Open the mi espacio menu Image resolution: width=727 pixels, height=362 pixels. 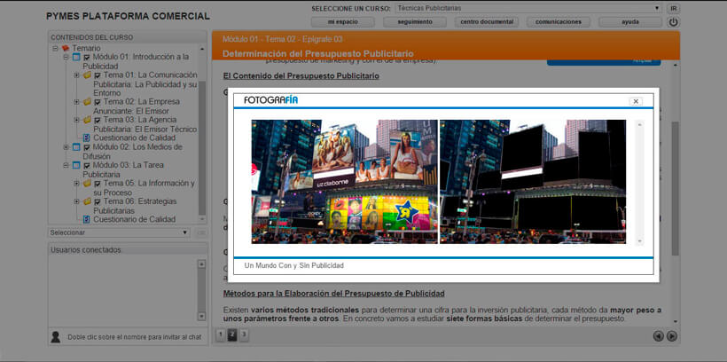pyautogui.click(x=343, y=21)
